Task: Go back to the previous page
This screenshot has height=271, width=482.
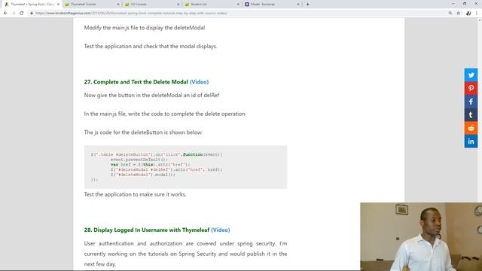Action: coord(5,14)
